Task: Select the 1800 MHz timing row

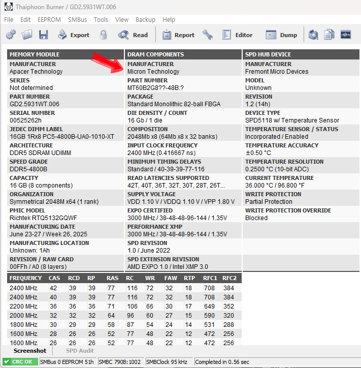Action: click(124, 325)
